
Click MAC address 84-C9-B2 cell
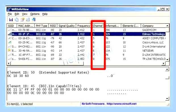[x=25, y=47]
